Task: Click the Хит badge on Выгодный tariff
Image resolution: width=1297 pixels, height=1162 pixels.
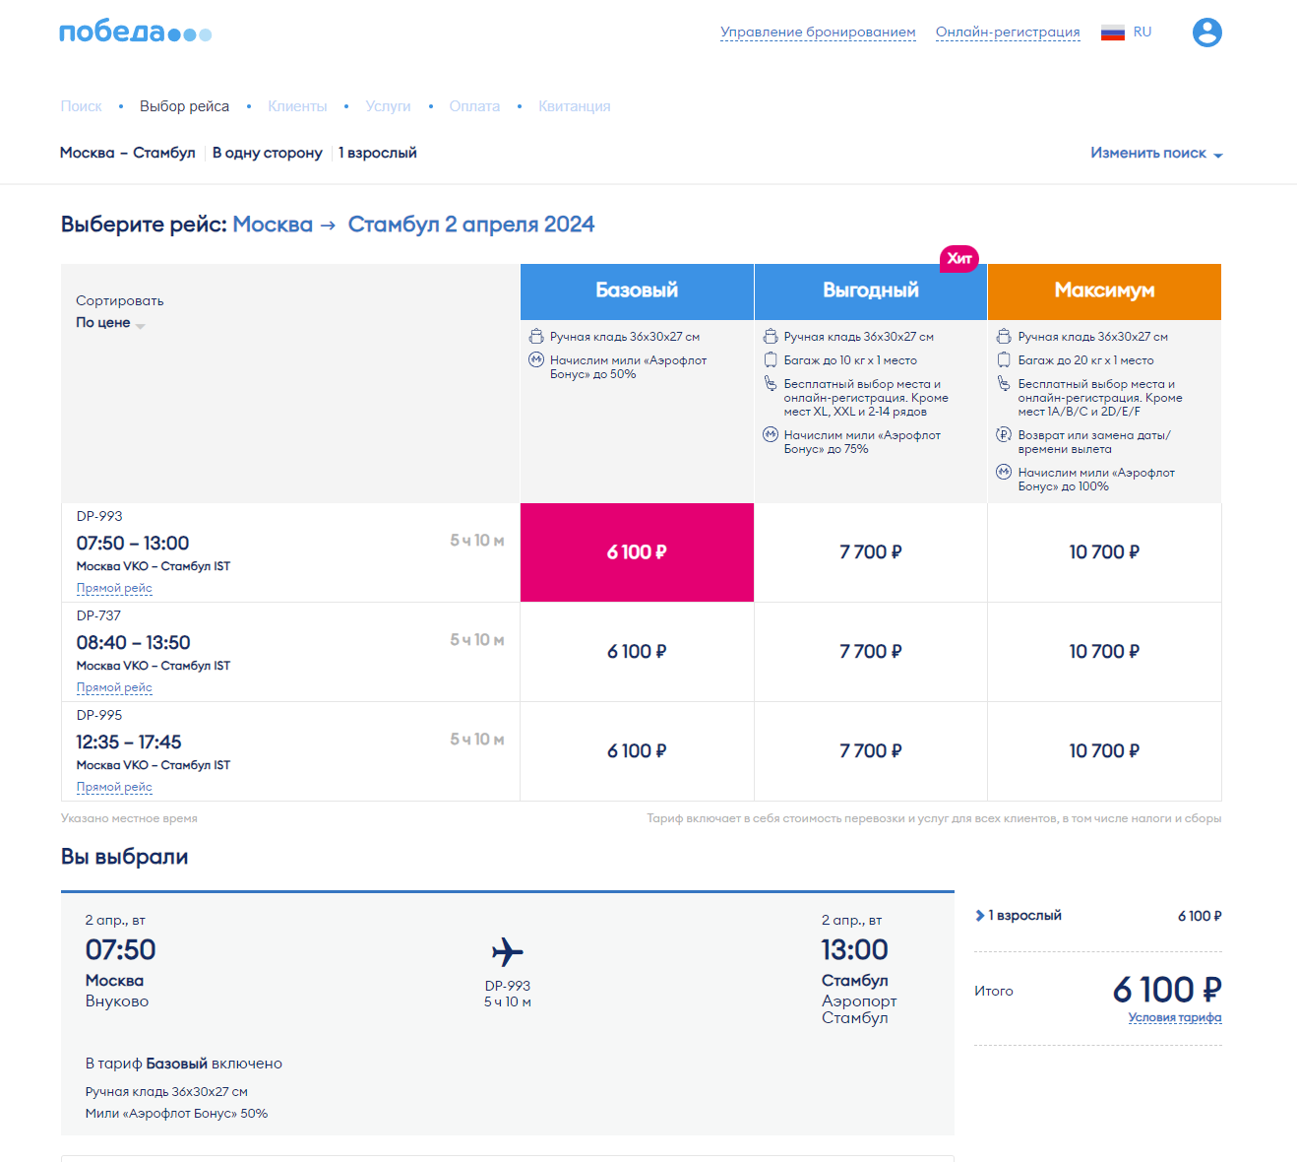Action: [x=958, y=259]
